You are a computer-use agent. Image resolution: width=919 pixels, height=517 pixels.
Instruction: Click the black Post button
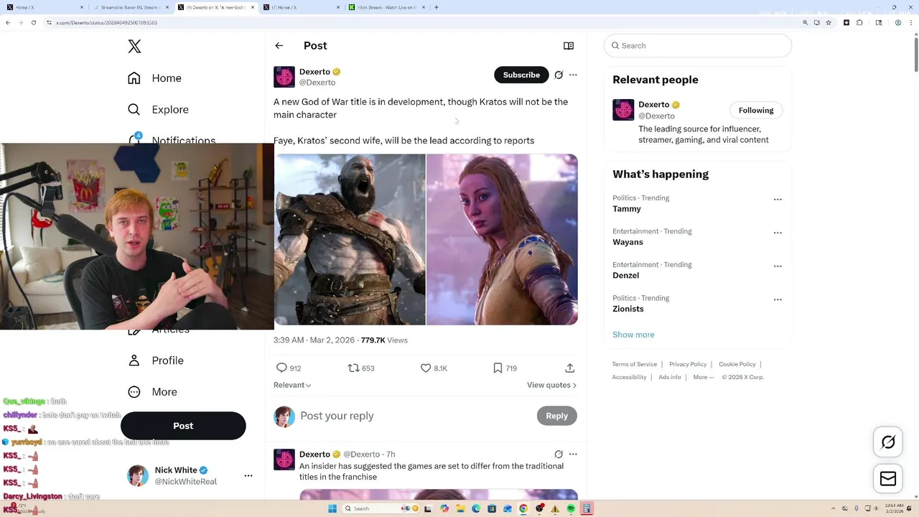pyautogui.click(x=183, y=426)
